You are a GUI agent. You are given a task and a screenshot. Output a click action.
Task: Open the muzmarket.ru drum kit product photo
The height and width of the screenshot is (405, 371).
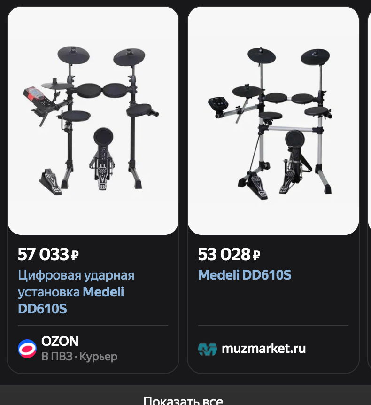(x=273, y=121)
